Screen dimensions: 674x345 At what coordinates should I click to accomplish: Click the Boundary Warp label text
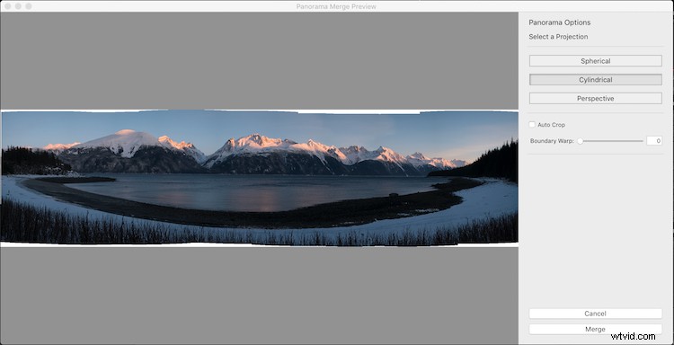[553, 141]
